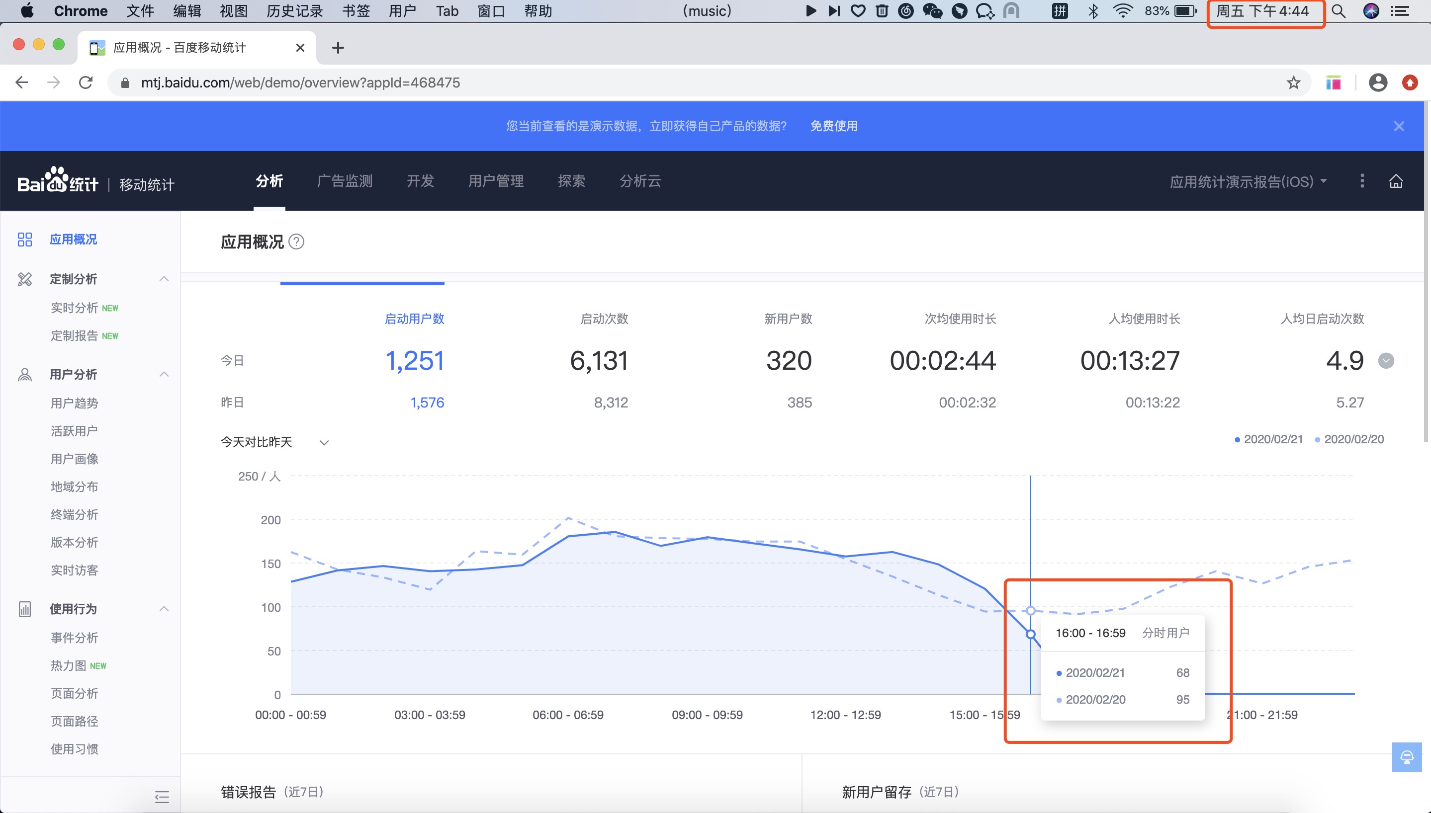Collapse the sidebar with the bottom toggle icon
Image resolution: width=1431 pixels, height=813 pixels.
162,797
